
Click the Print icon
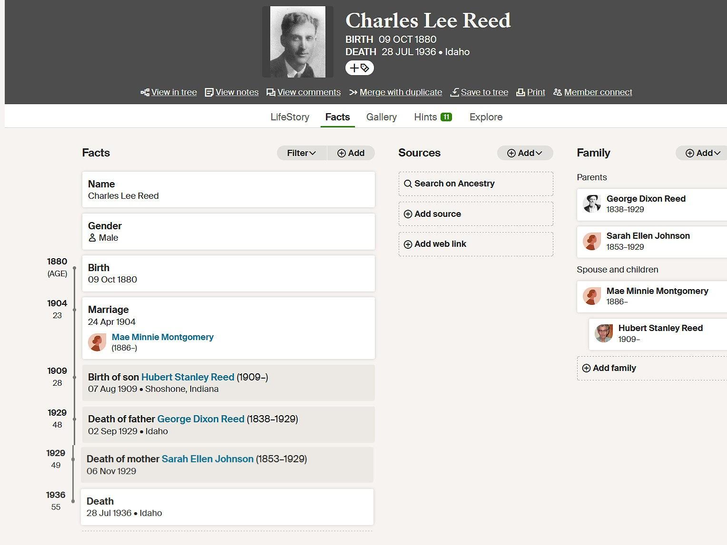521,92
